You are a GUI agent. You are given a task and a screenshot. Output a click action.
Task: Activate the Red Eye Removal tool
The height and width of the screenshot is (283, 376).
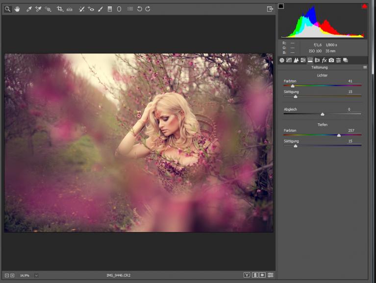pyautogui.click(x=91, y=9)
